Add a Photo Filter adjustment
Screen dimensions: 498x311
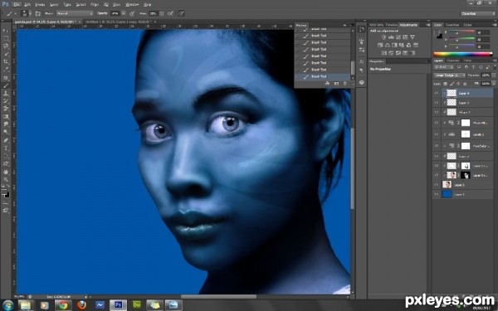pos(402,45)
